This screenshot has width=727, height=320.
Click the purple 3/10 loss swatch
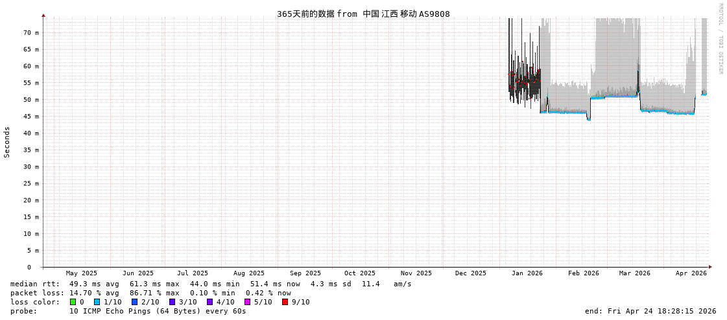(x=172, y=302)
